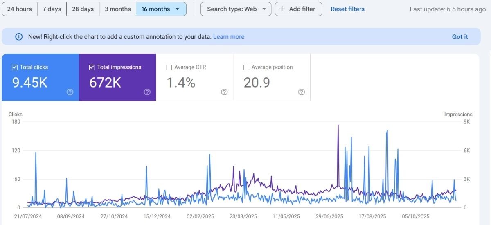Screen dimensions: 491x225
Task: Enable the Average position checkbox
Action: point(246,67)
